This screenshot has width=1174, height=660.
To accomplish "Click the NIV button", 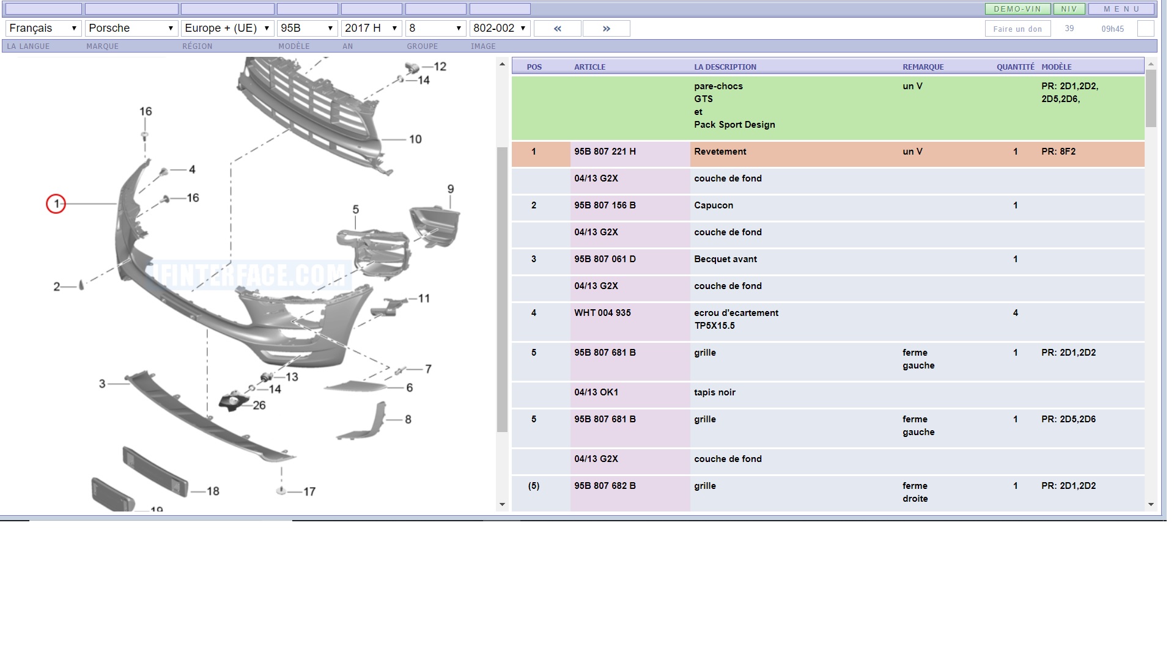I will [1069, 9].
